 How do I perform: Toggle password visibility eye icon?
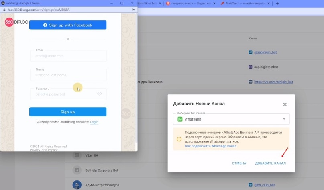point(99,94)
